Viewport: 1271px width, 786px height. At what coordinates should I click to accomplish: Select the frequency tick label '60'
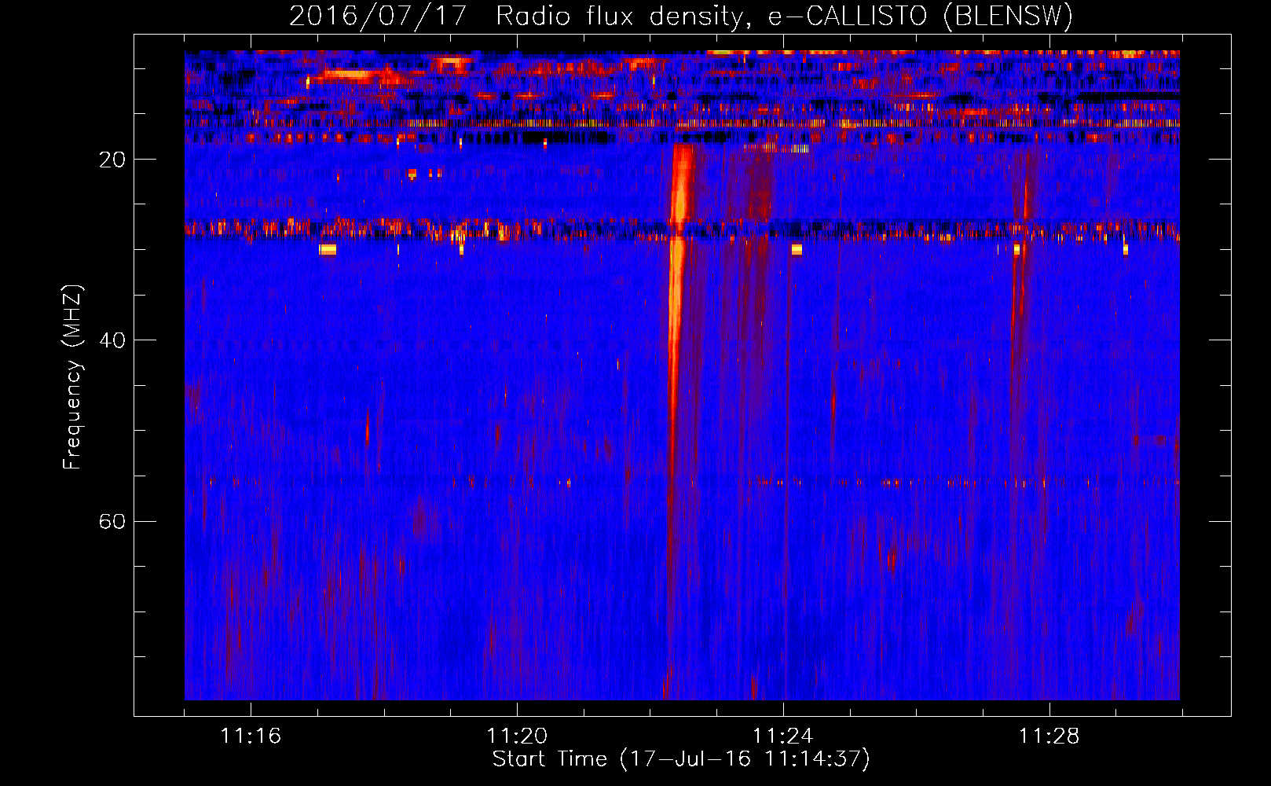pos(112,522)
